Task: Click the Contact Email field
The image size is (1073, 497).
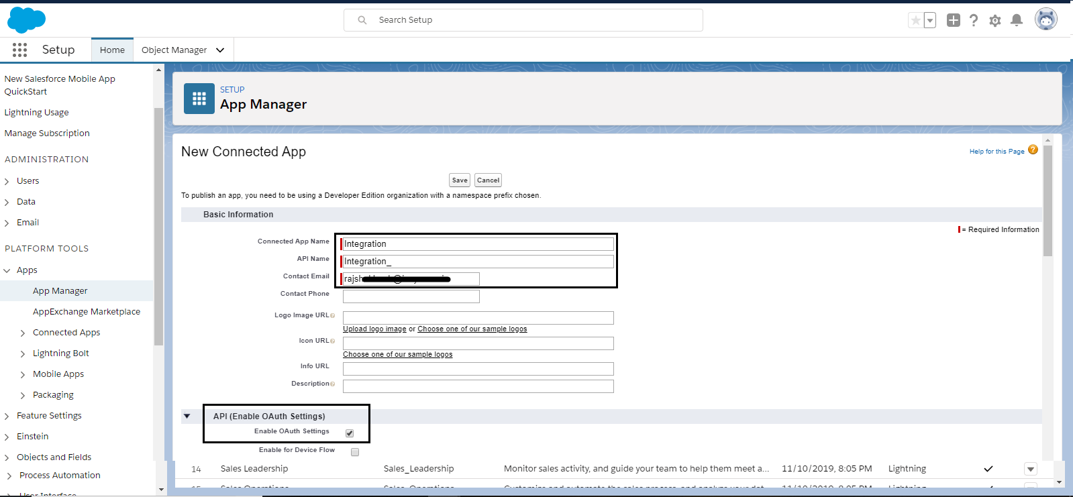Action: pos(410,279)
